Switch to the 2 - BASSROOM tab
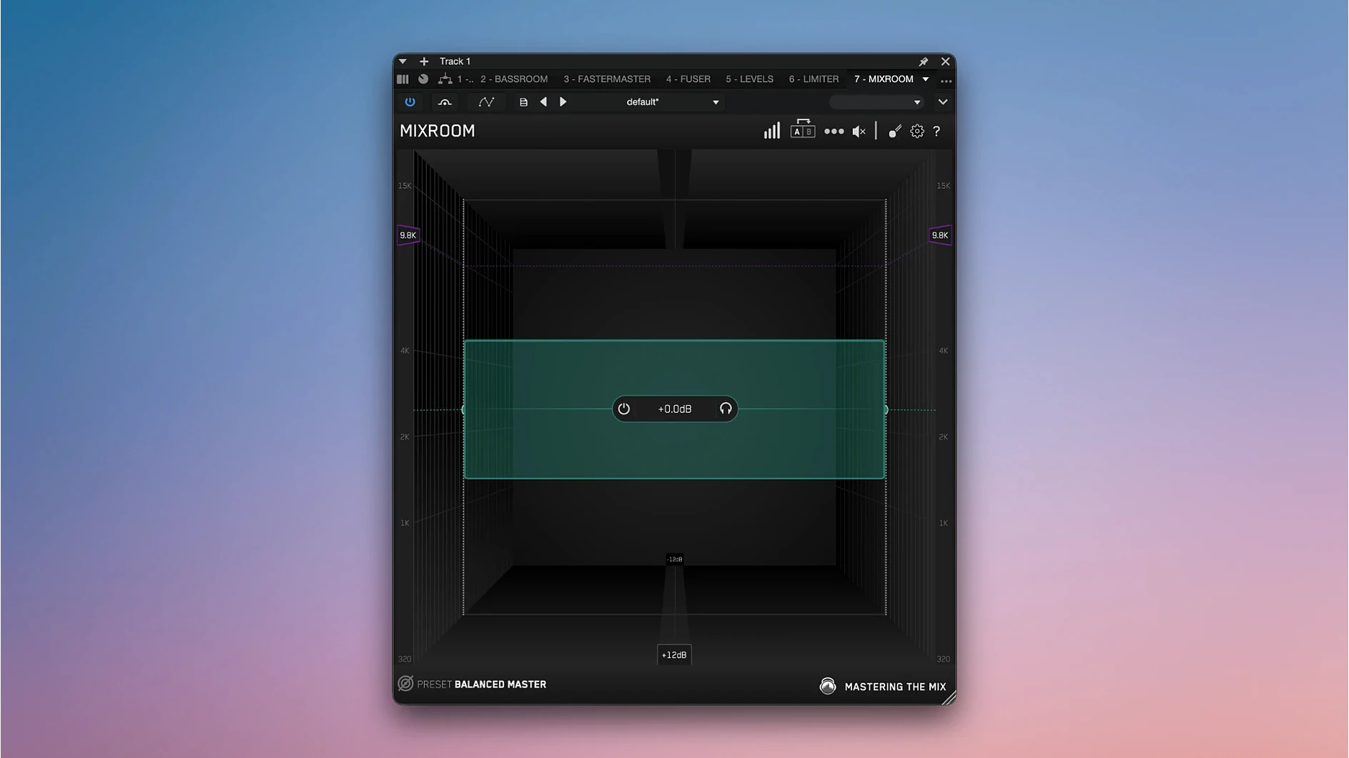The height and width of the screenshot is (758, 1349). [514, 79]
